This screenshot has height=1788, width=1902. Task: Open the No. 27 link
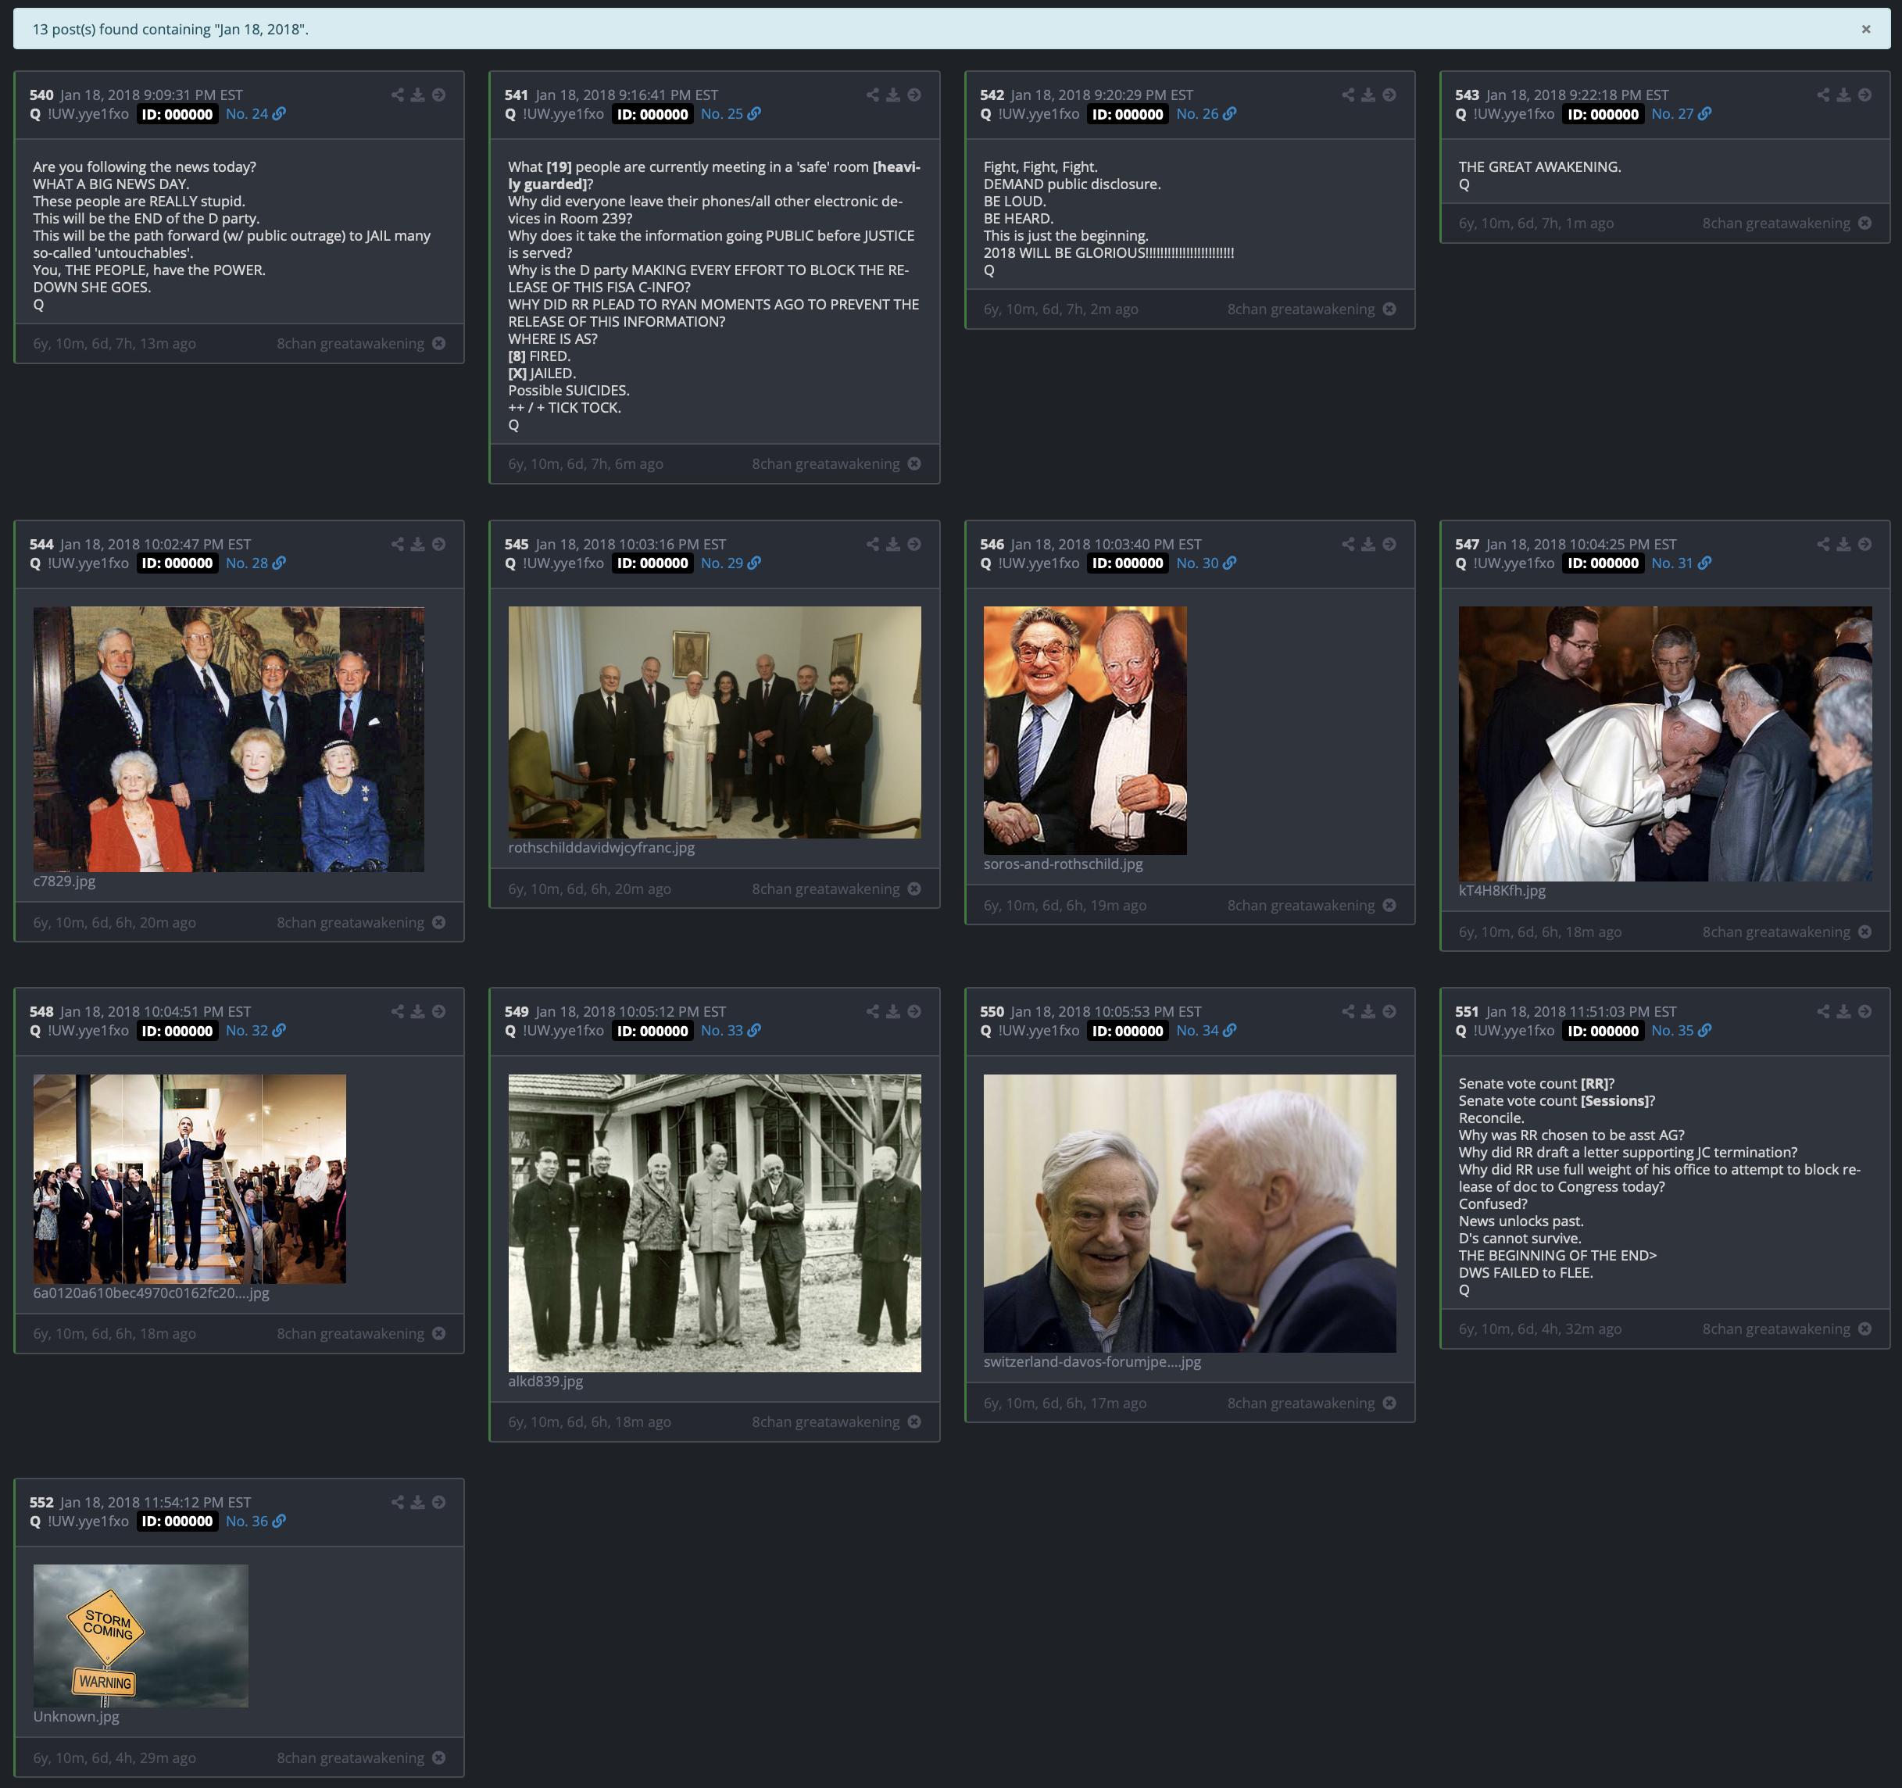1681,114
